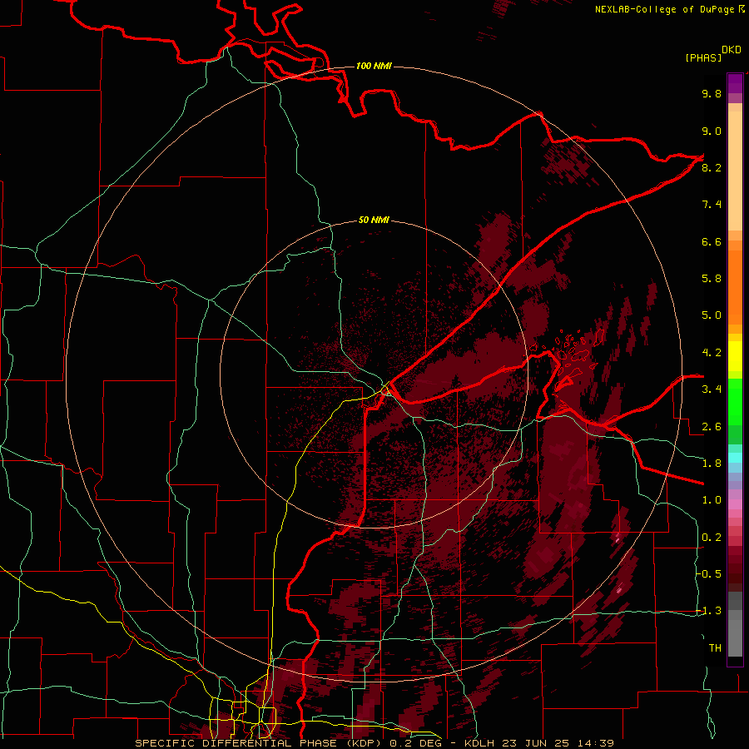
Task: Click the [PHAS] label above legend
Action: click(703, 57)
